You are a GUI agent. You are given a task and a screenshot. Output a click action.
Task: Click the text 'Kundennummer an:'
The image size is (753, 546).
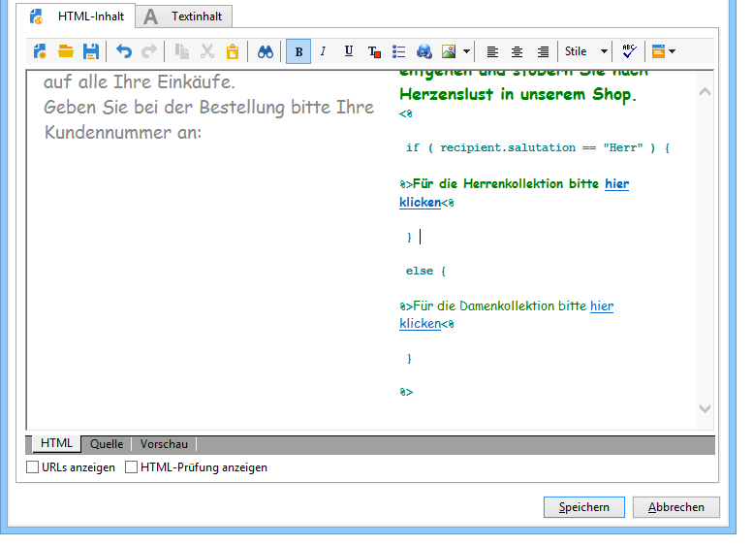coord(123,132)
